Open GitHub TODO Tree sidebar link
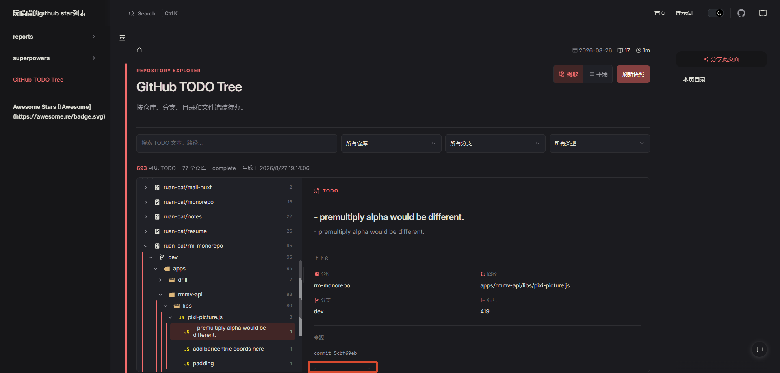Image resolution: width=780 pixels, height=373 pixels. [x=38, y=80]
